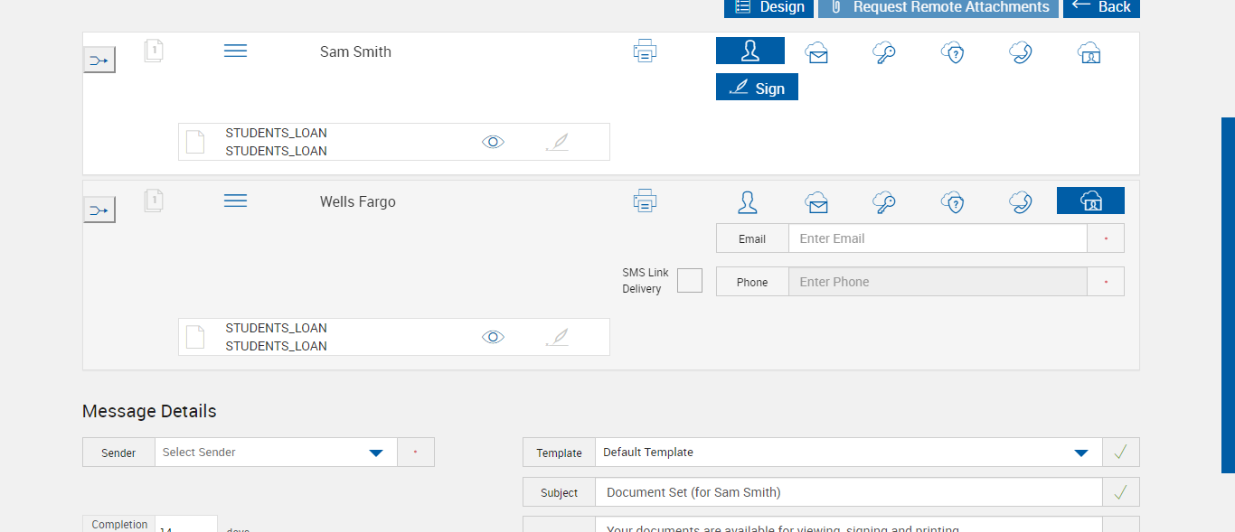Click the printer icon in Sam Smith row
The width and height of the screenshot is (1235, 532).
[645, 51]
